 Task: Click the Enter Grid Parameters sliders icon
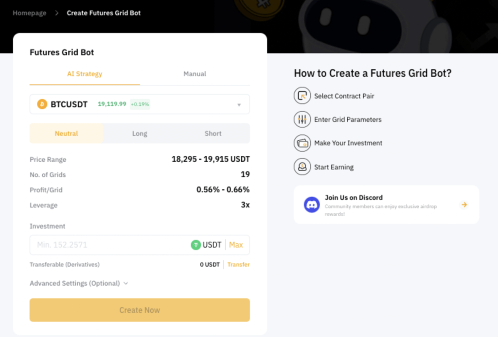click(302, 119)
